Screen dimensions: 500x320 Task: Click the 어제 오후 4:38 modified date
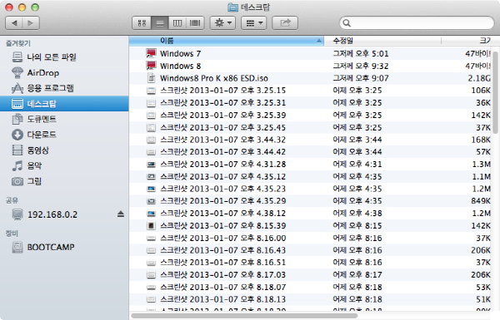357,214
